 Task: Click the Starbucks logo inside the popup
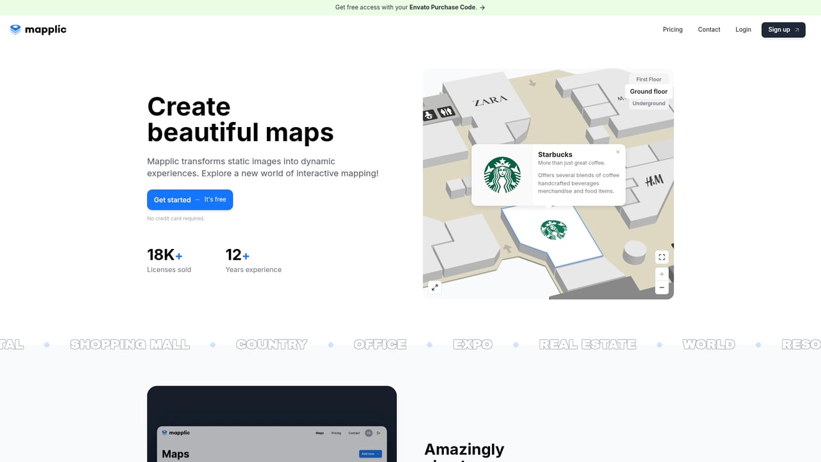pyautogui.click(x=504, y=175)
